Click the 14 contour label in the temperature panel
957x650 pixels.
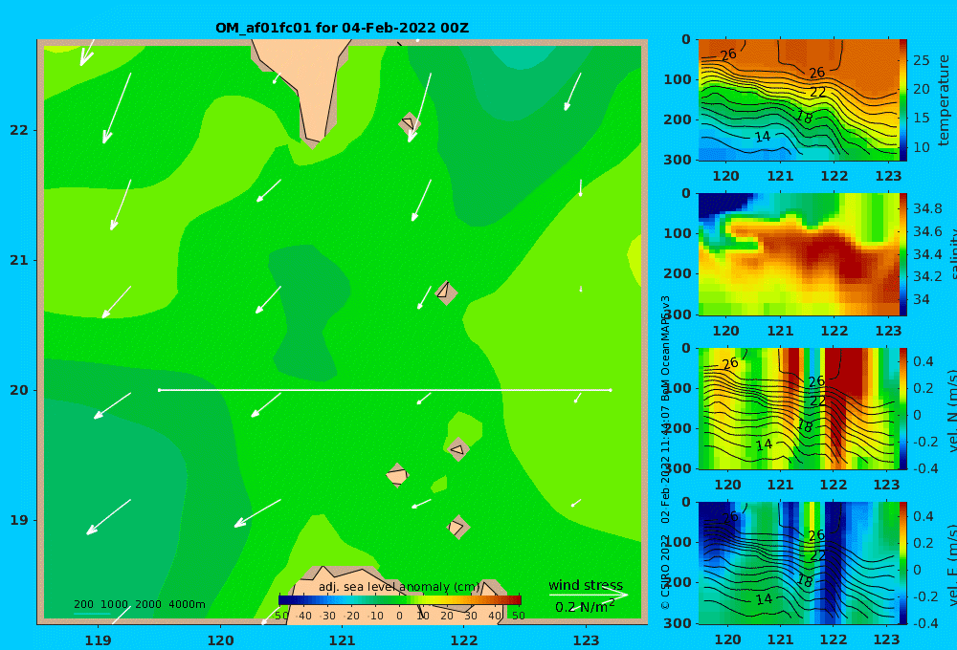click(763, 137)
